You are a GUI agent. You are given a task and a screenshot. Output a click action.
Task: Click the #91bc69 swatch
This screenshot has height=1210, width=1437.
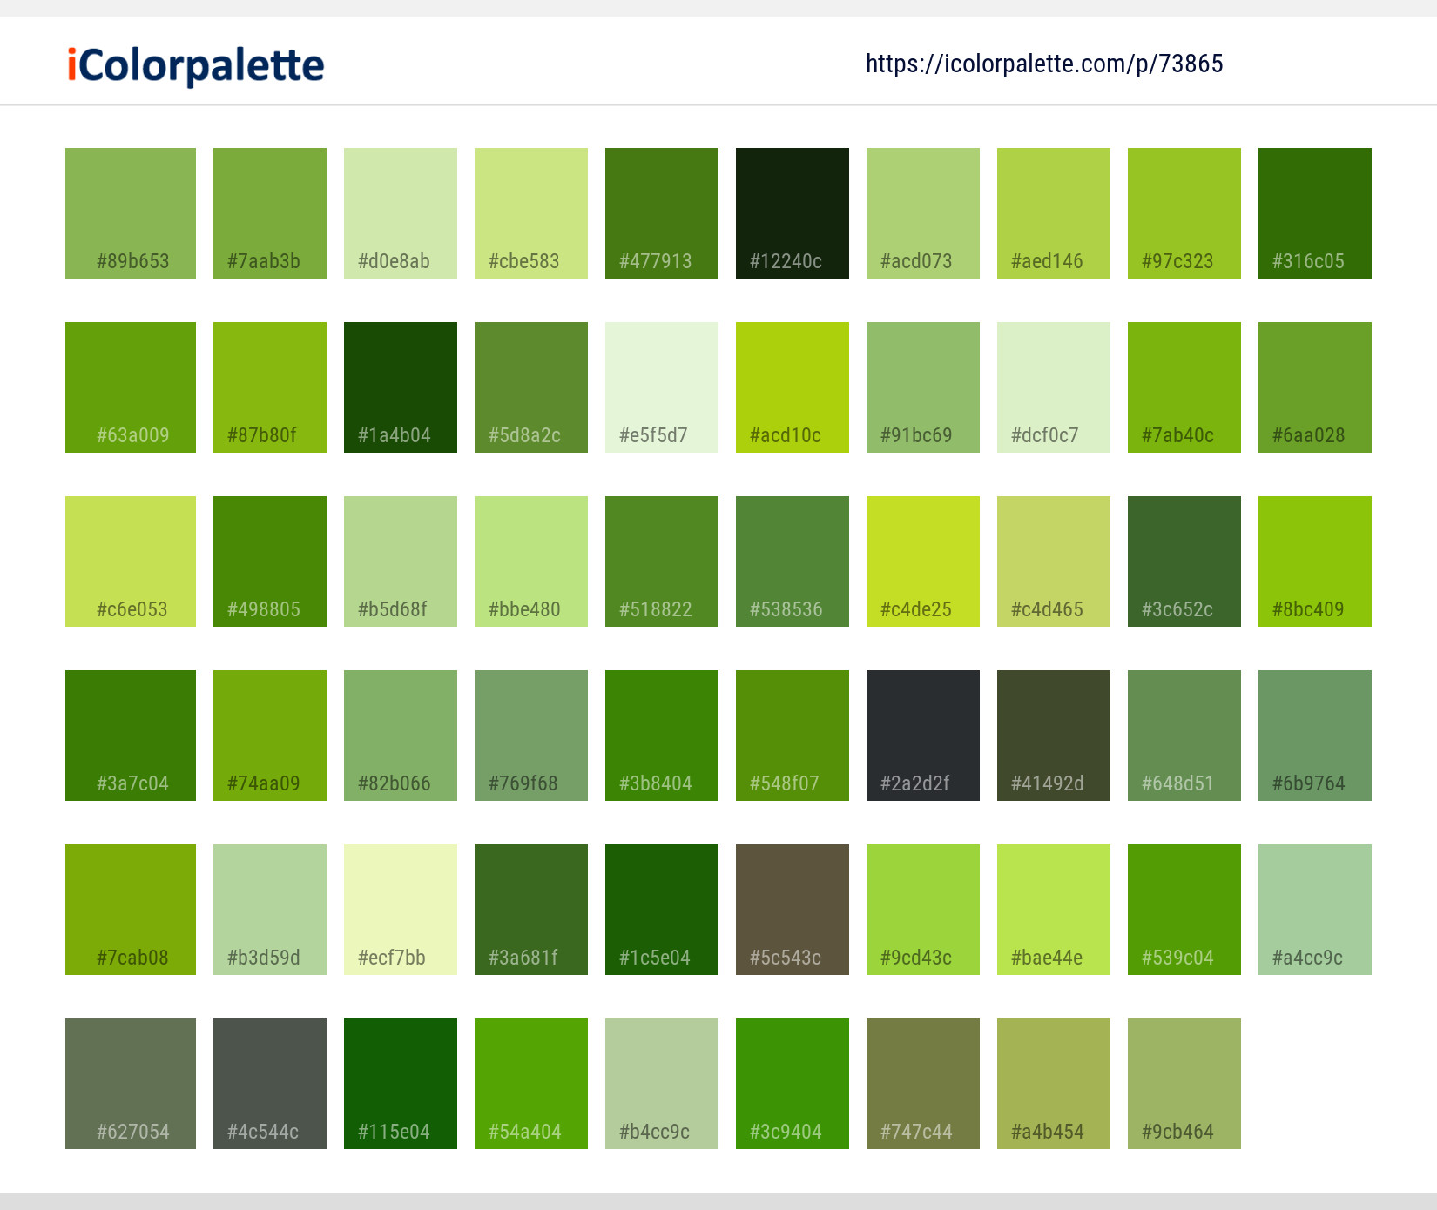(x=923, y=387)
